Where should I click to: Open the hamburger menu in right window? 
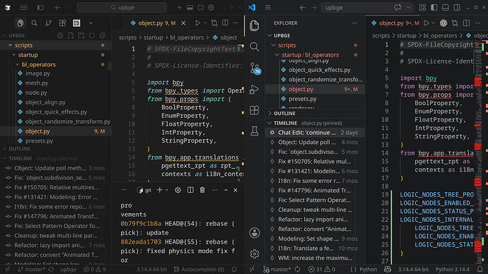267,8
